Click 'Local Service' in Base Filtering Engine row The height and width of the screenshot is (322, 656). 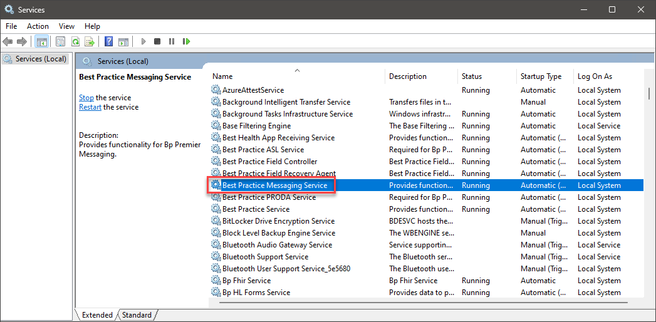[599, 126]
